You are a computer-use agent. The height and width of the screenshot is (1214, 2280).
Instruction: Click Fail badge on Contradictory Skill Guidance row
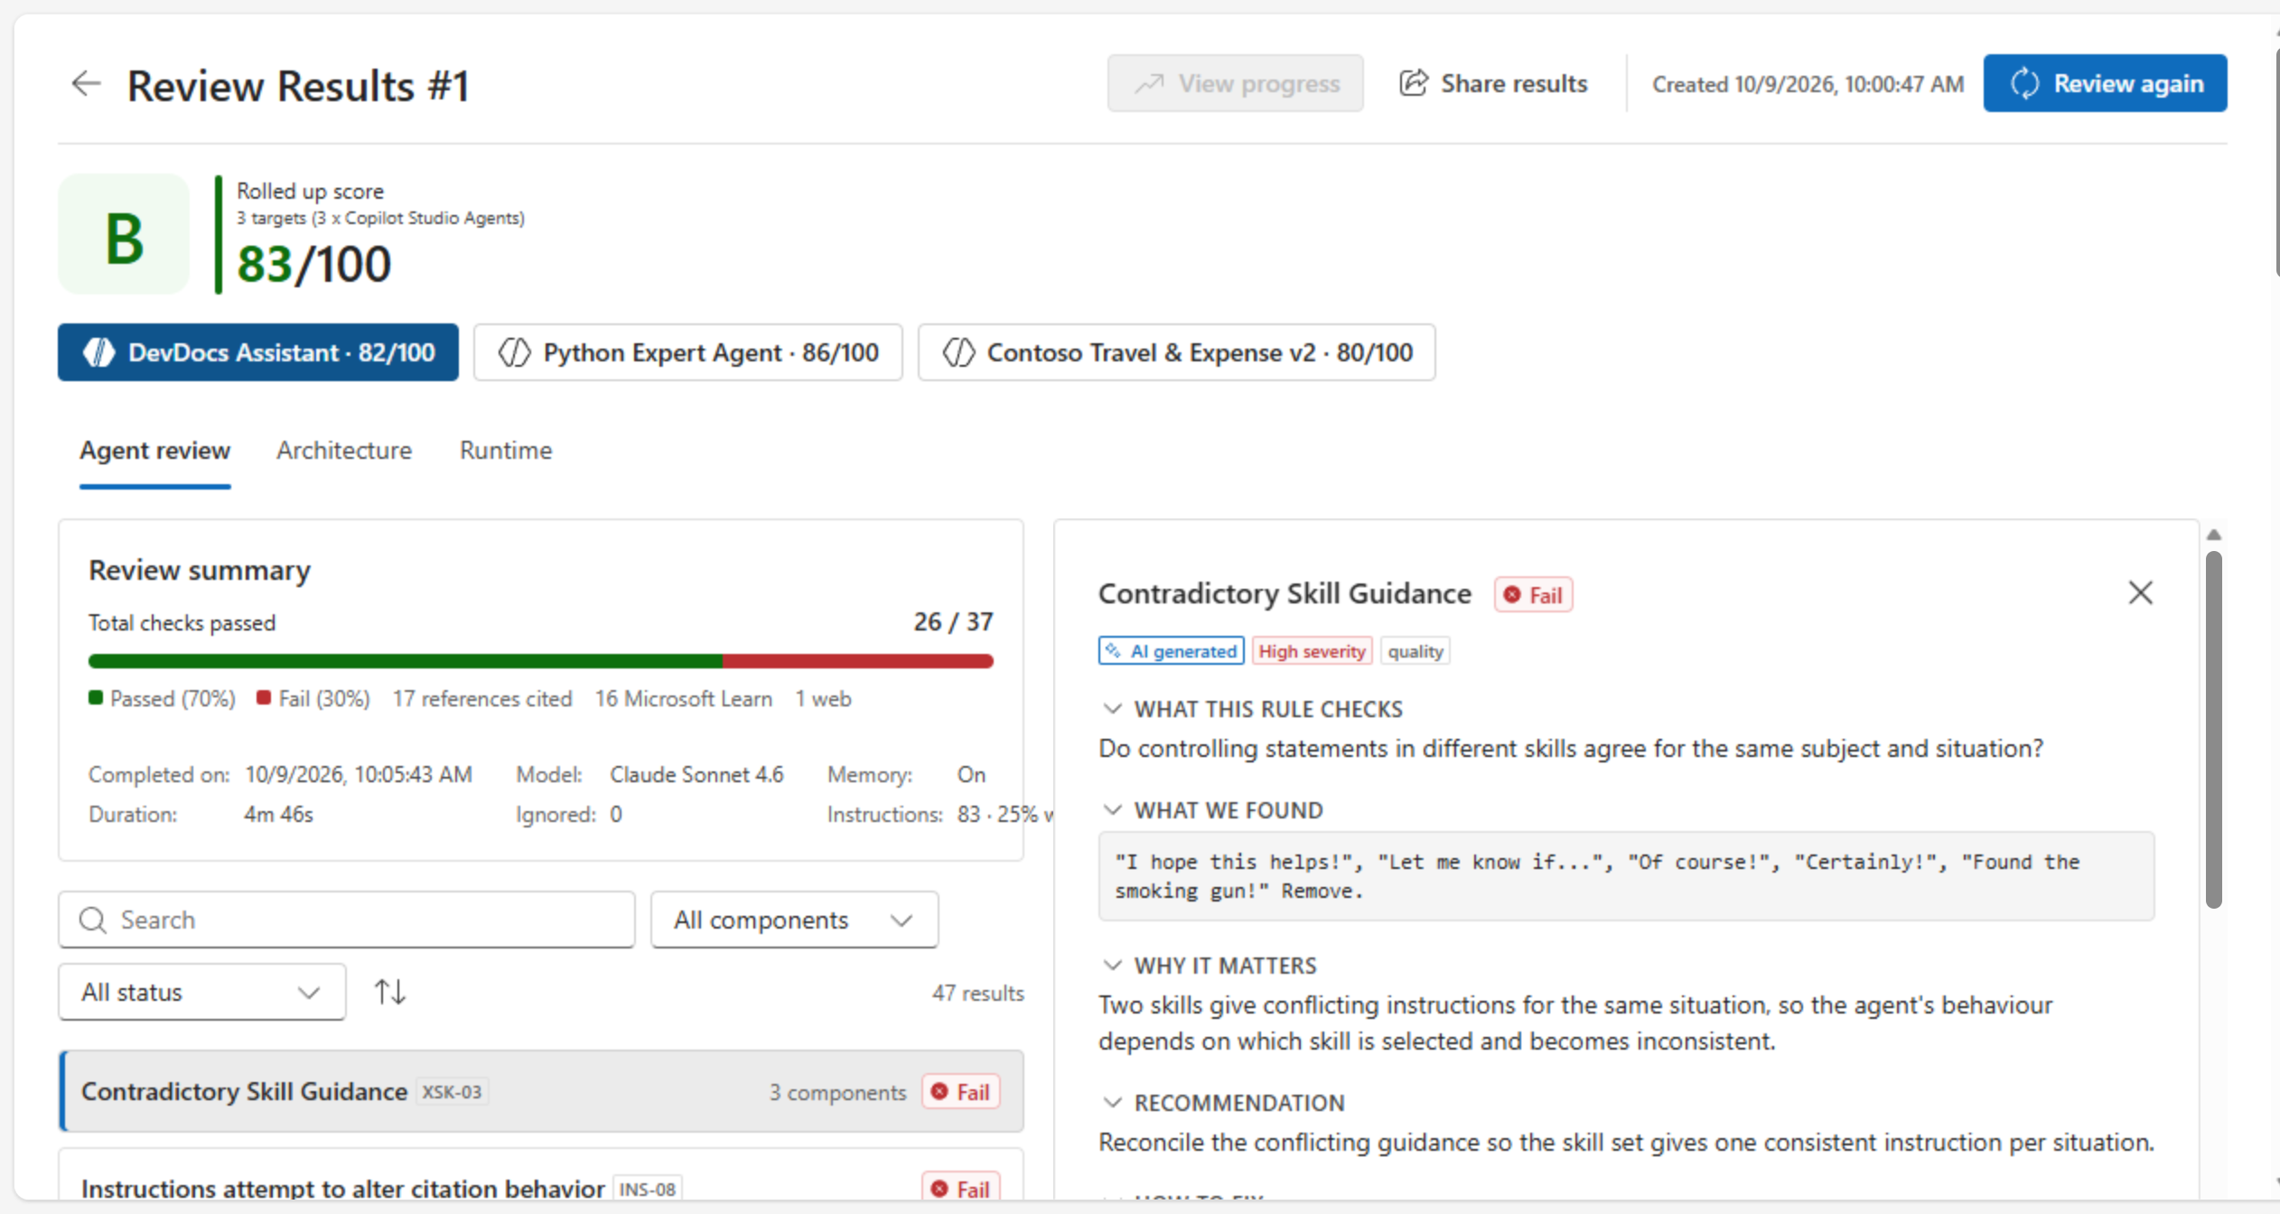click(960, 1092)
